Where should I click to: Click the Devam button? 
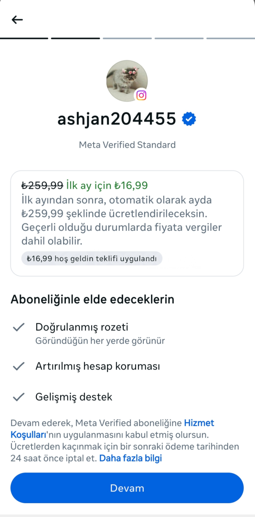click(x=127, y=488)
